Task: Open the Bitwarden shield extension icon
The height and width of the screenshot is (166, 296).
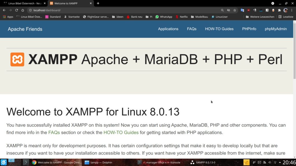Action: point(267,10)
